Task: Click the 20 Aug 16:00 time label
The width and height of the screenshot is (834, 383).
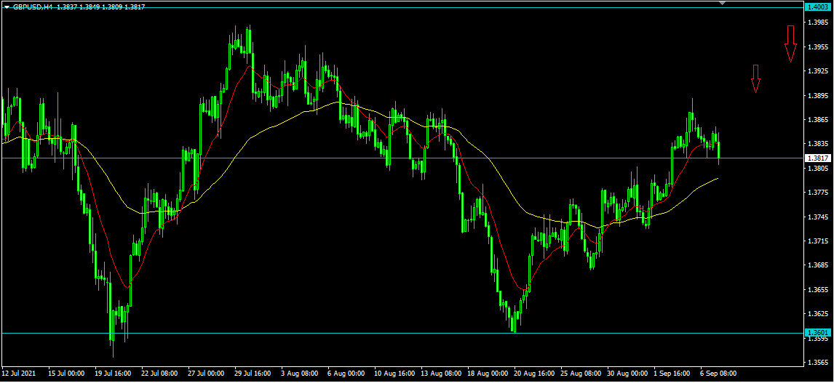Action: click(535, 374)
